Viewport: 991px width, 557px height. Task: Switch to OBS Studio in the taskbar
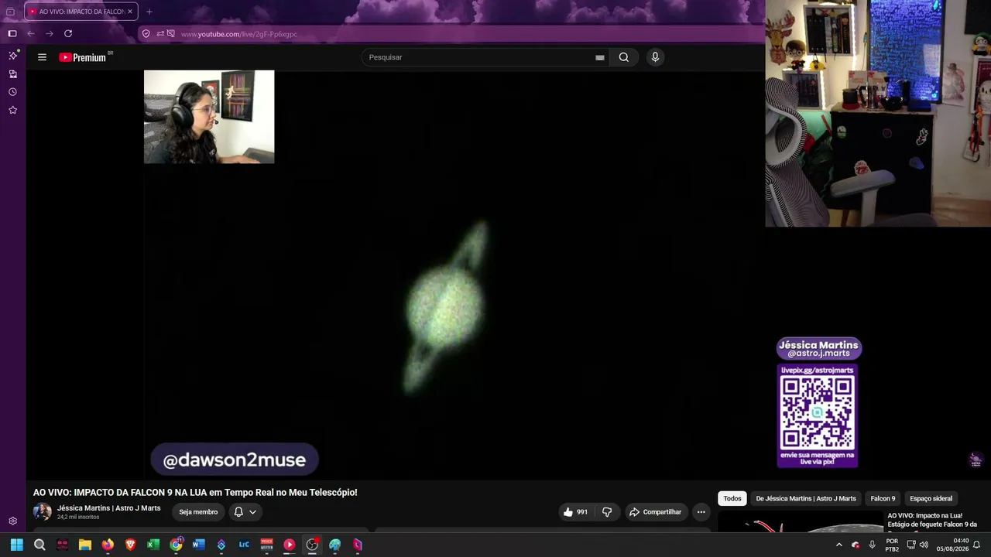(x=312, y=545)
